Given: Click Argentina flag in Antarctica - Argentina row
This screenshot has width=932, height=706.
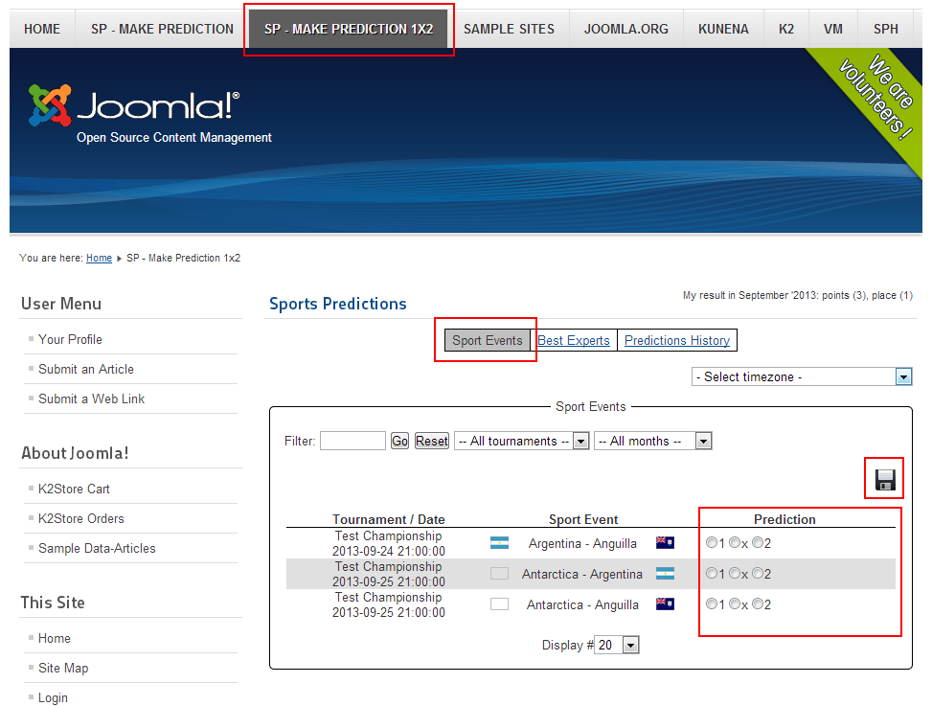Looking at the screenshot, I should tap(665, 574).
